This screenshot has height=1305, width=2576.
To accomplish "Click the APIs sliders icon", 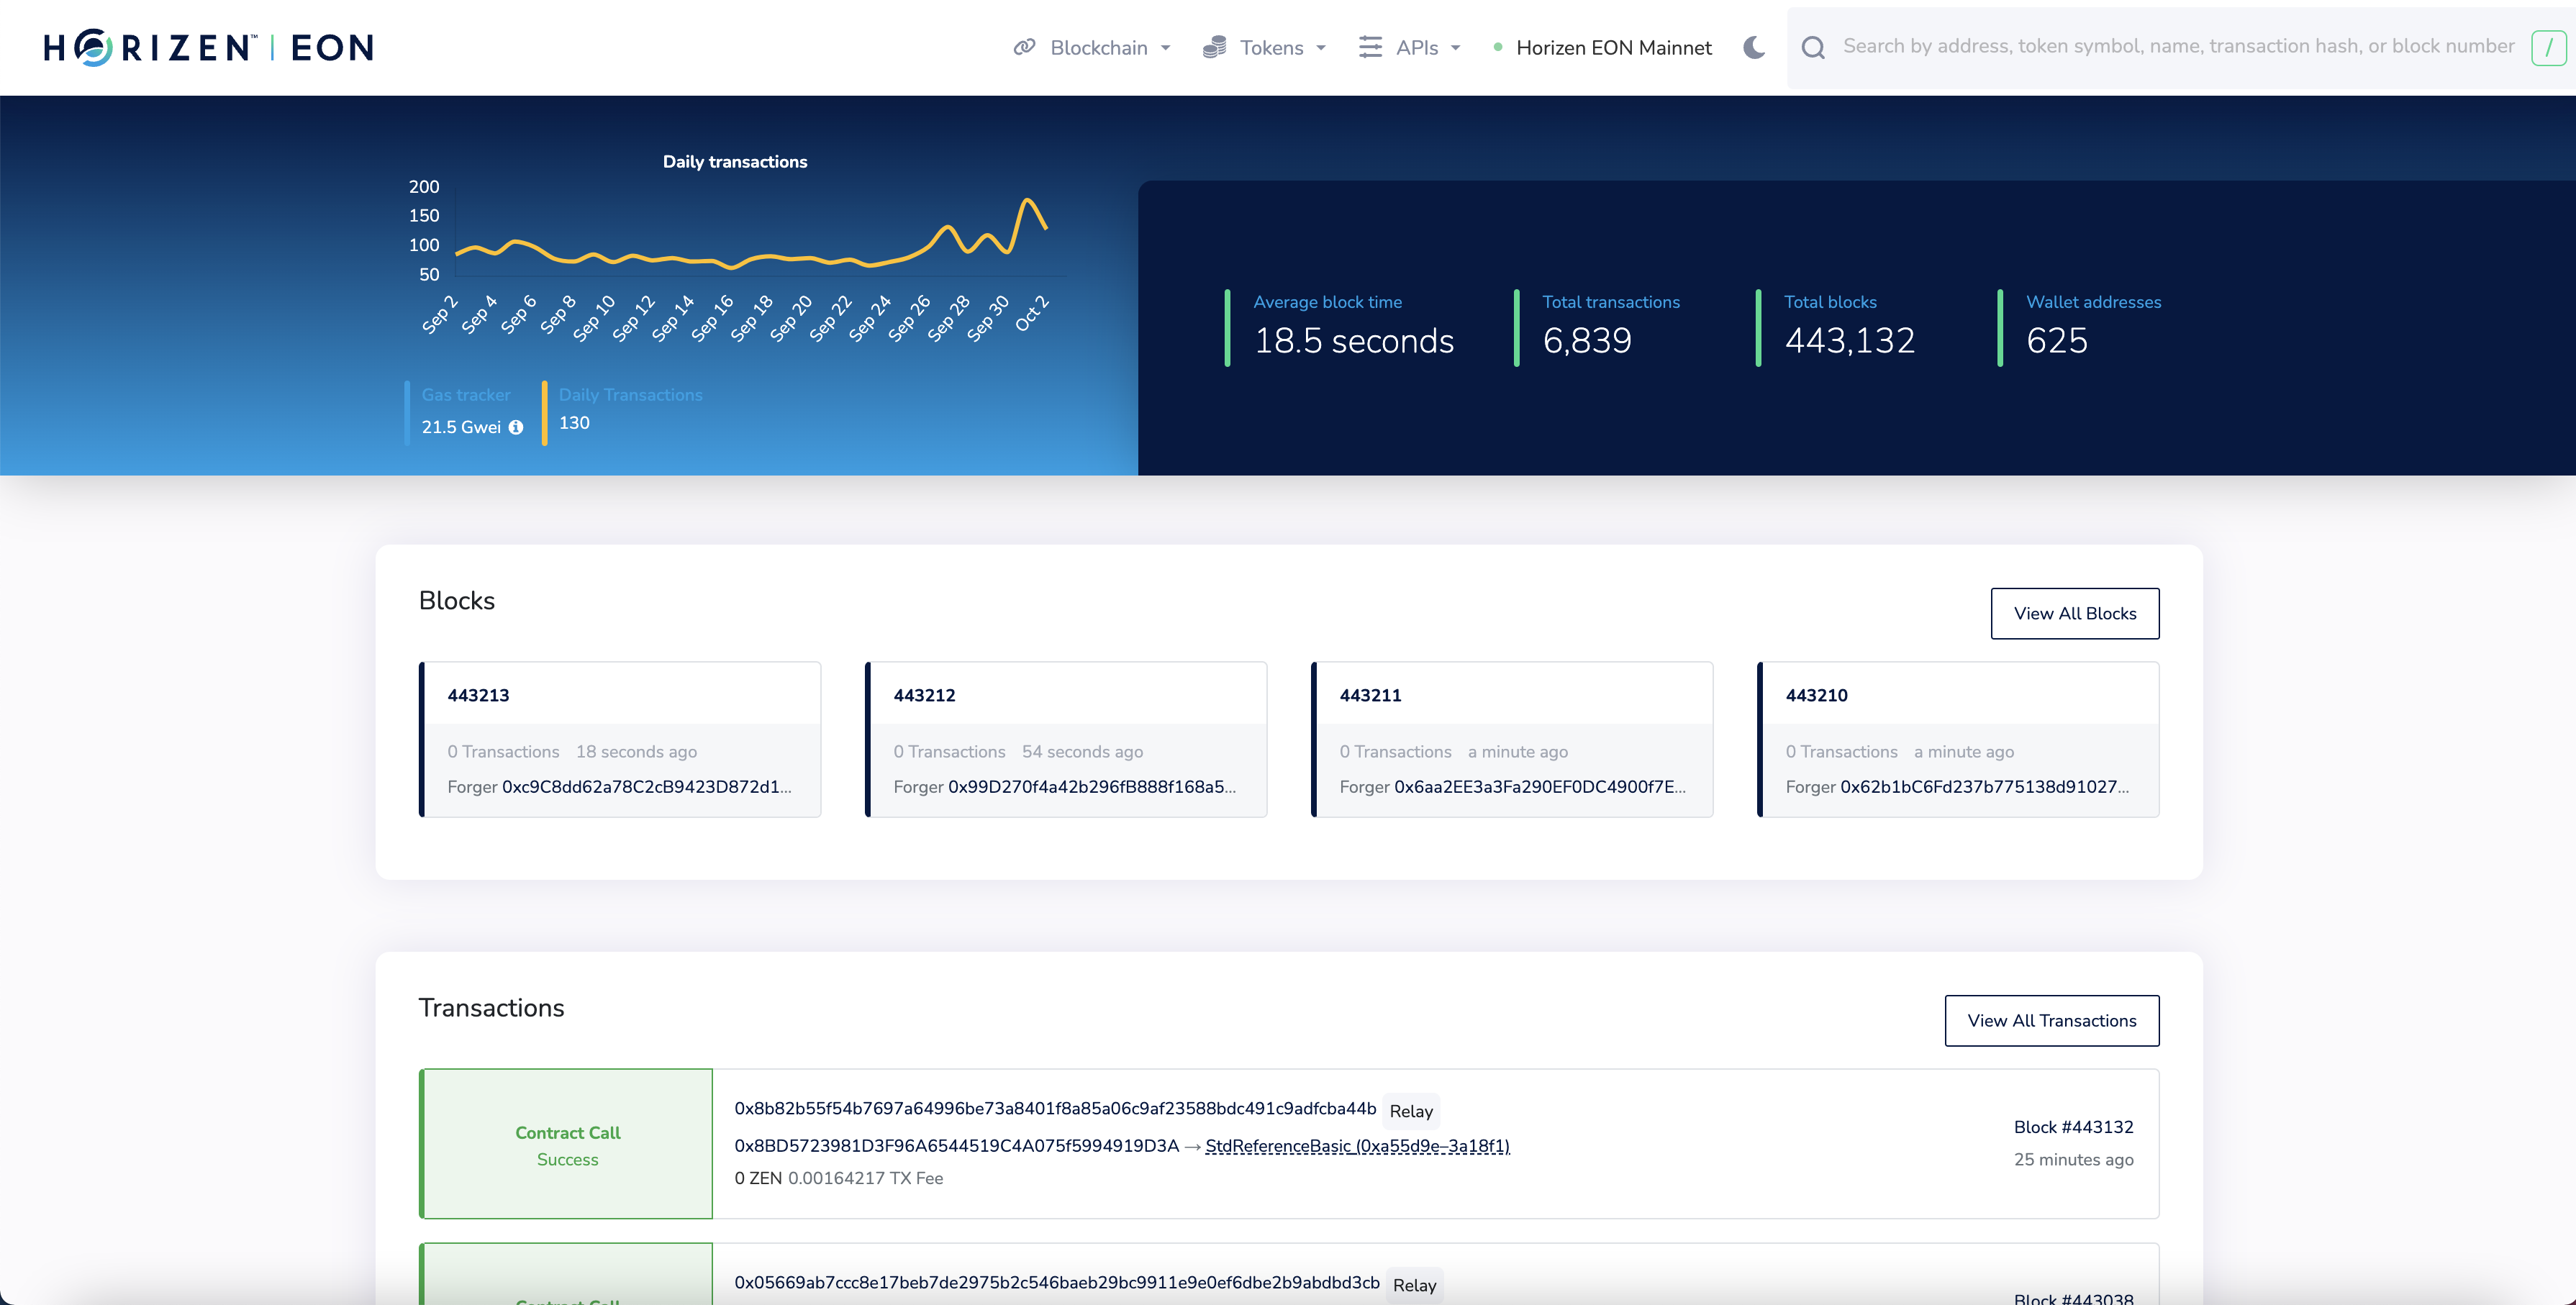I will point(1370,47).
